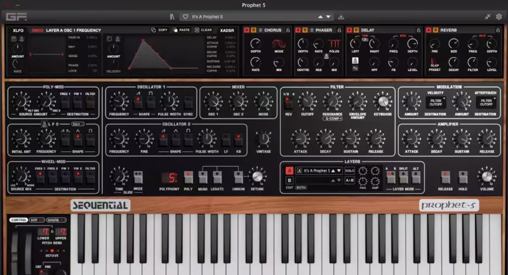Click the Unison Detune knob

point(257,176)
